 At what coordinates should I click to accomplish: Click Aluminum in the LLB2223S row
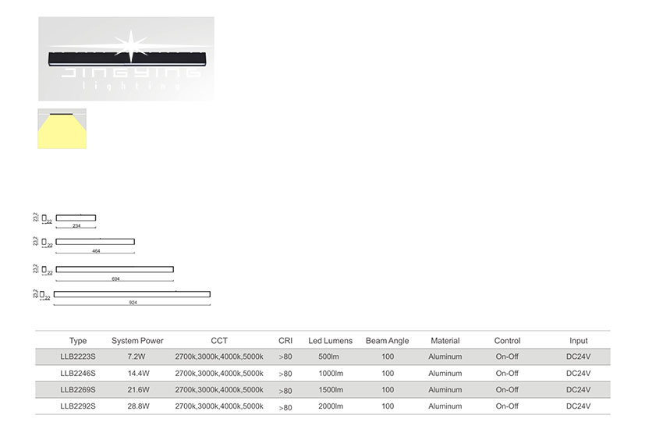tap(445, 356)
